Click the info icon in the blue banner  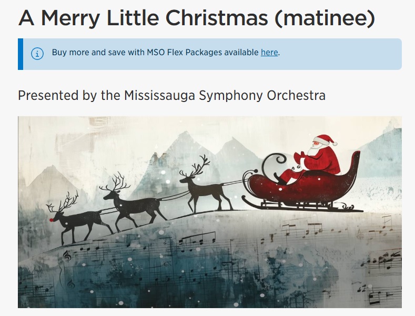tap(37, 54)
